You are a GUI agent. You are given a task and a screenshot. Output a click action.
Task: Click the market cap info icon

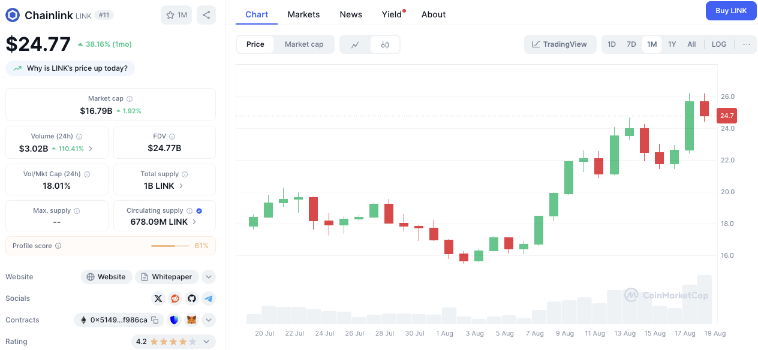point(130,99)
